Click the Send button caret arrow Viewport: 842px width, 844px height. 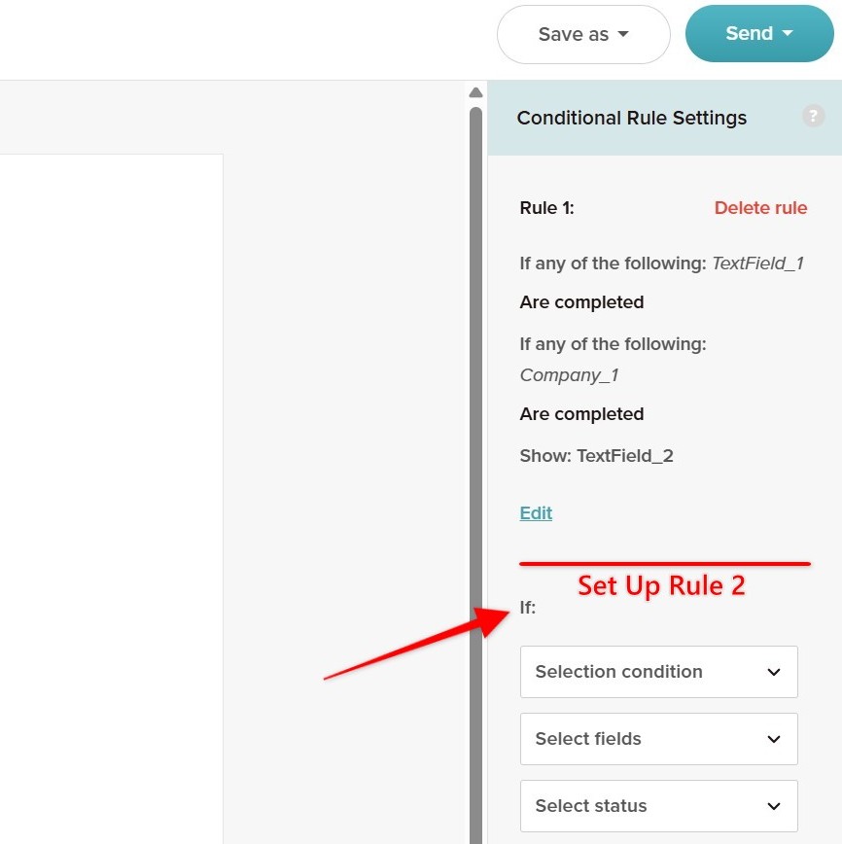[788, 33]
